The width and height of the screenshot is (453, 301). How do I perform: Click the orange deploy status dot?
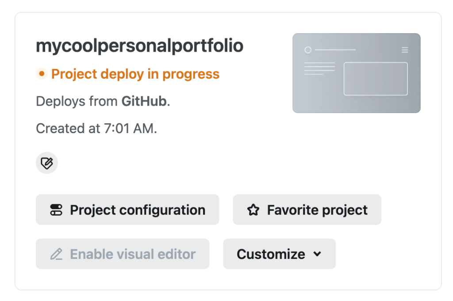click(x=42, y=74)
